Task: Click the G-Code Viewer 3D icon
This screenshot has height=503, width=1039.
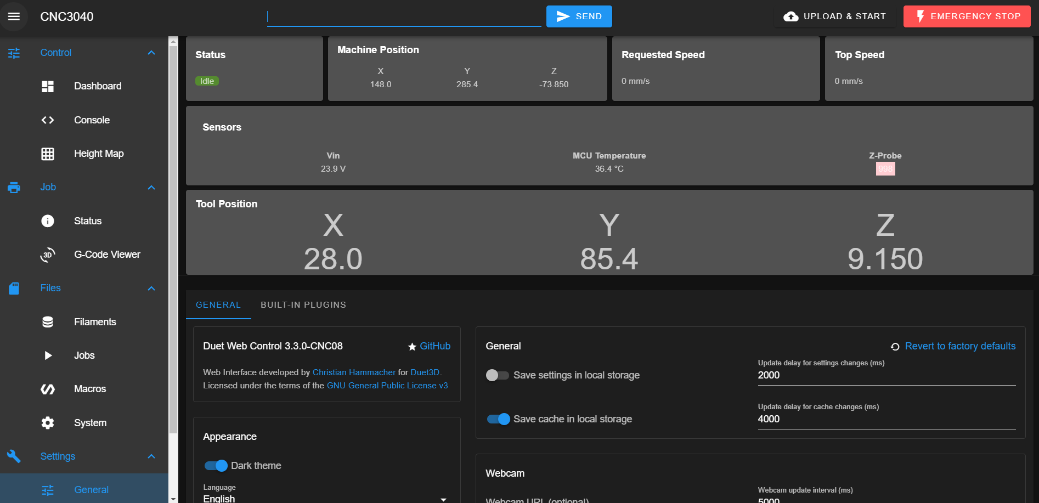Action: [48, 255]
